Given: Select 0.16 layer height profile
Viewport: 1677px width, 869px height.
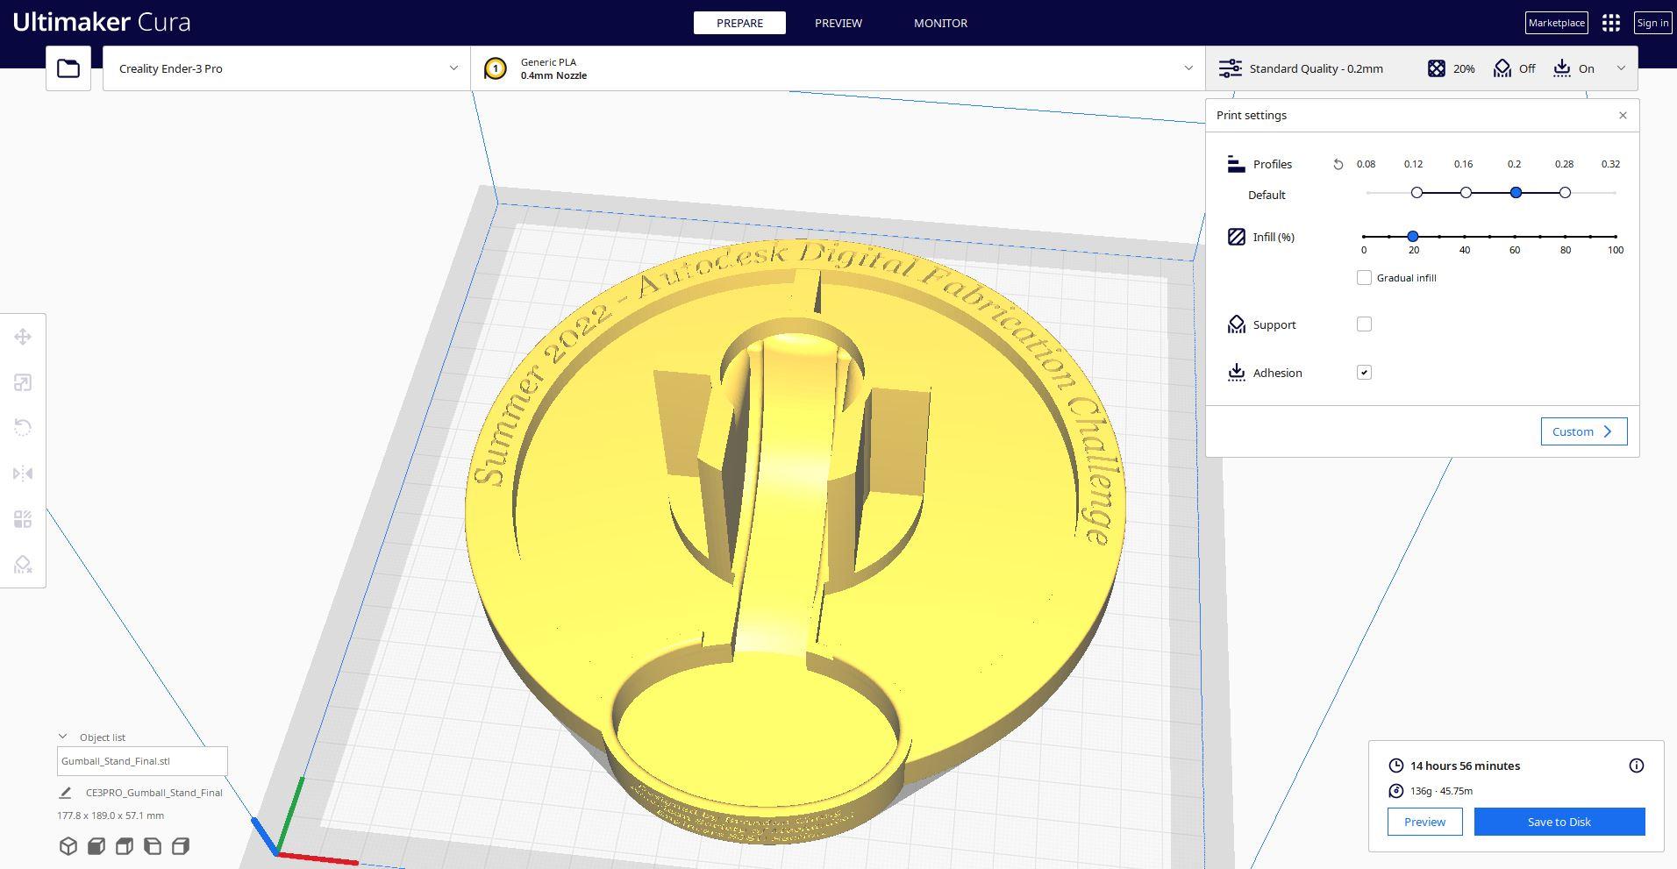Looking at the screenshot, I should point(1466,193).
